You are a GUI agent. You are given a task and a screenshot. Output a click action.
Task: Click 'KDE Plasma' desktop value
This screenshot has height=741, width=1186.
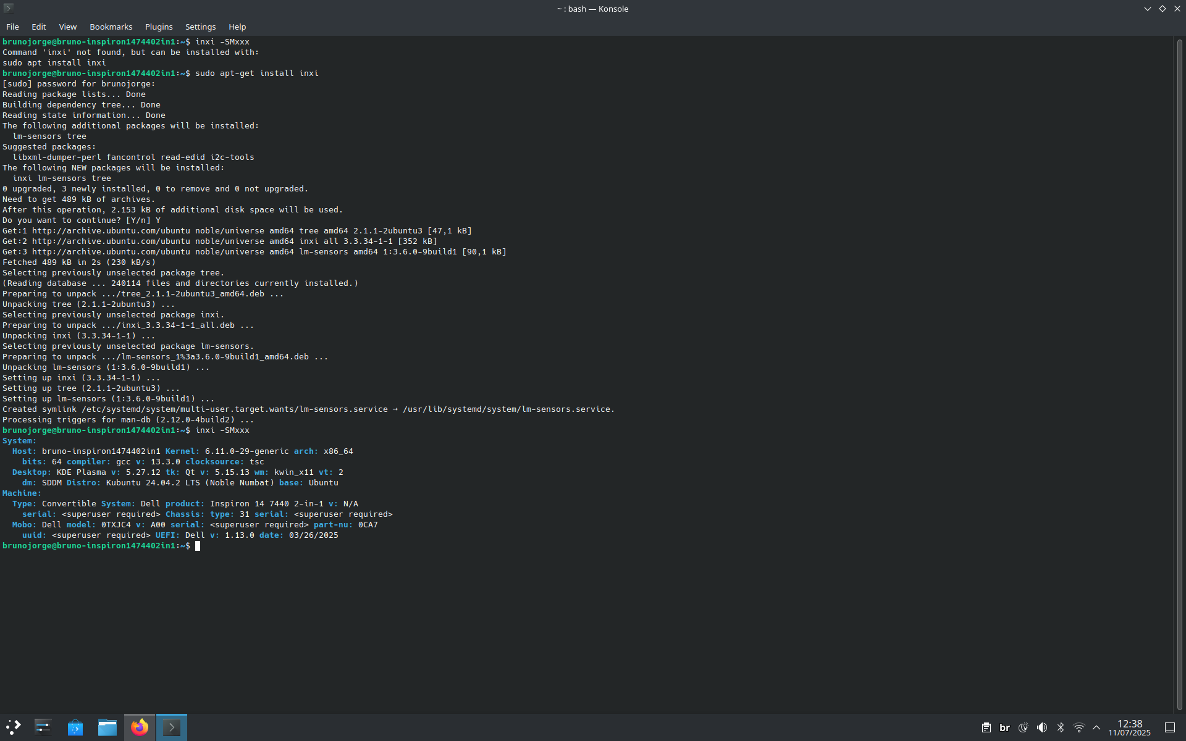tap(82, 472)
